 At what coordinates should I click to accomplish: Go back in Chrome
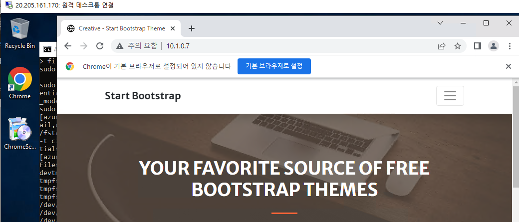(68, 46)
